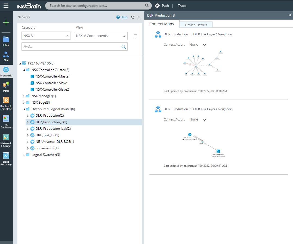Select the DLR_Production_3(1) tree item

[84, 122]
